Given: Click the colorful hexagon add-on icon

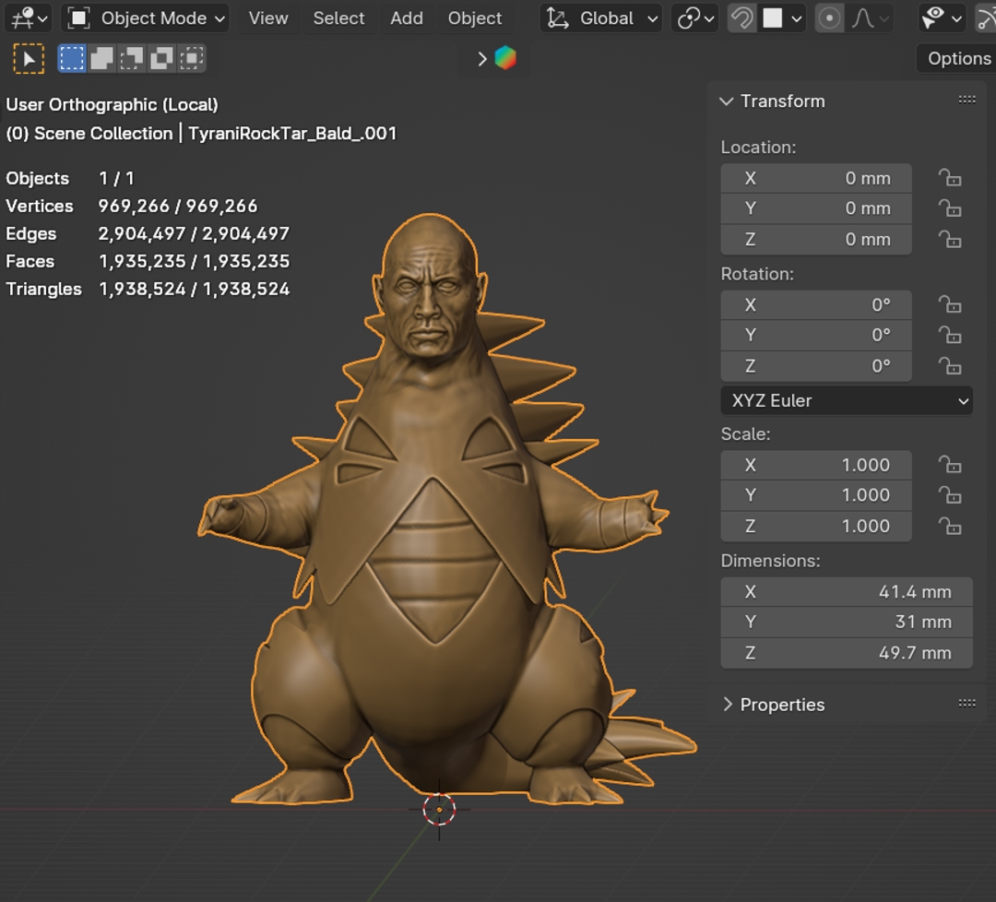Looking at the screenshot, I should point(505,58).
